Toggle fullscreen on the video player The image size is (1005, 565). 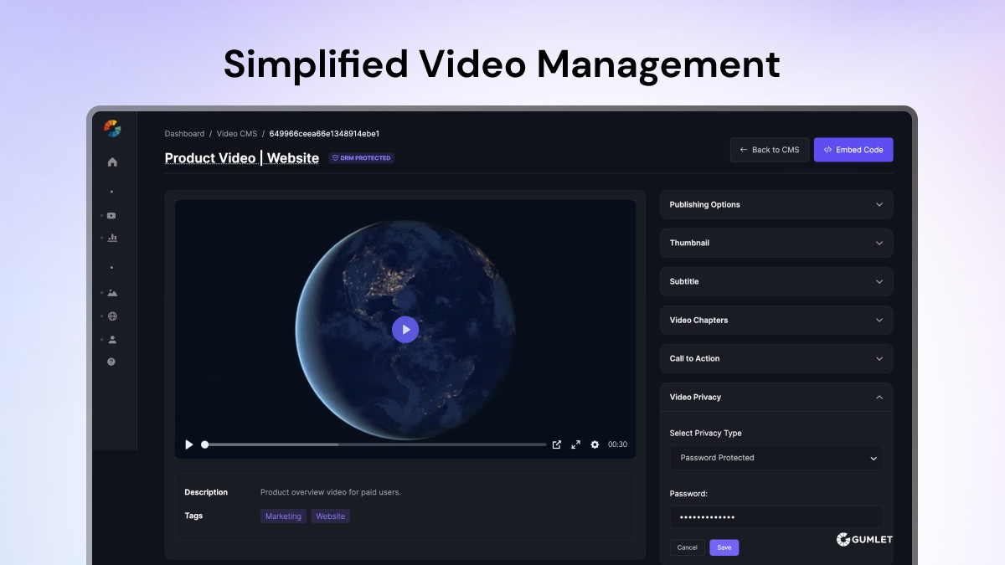pos(575,444)
